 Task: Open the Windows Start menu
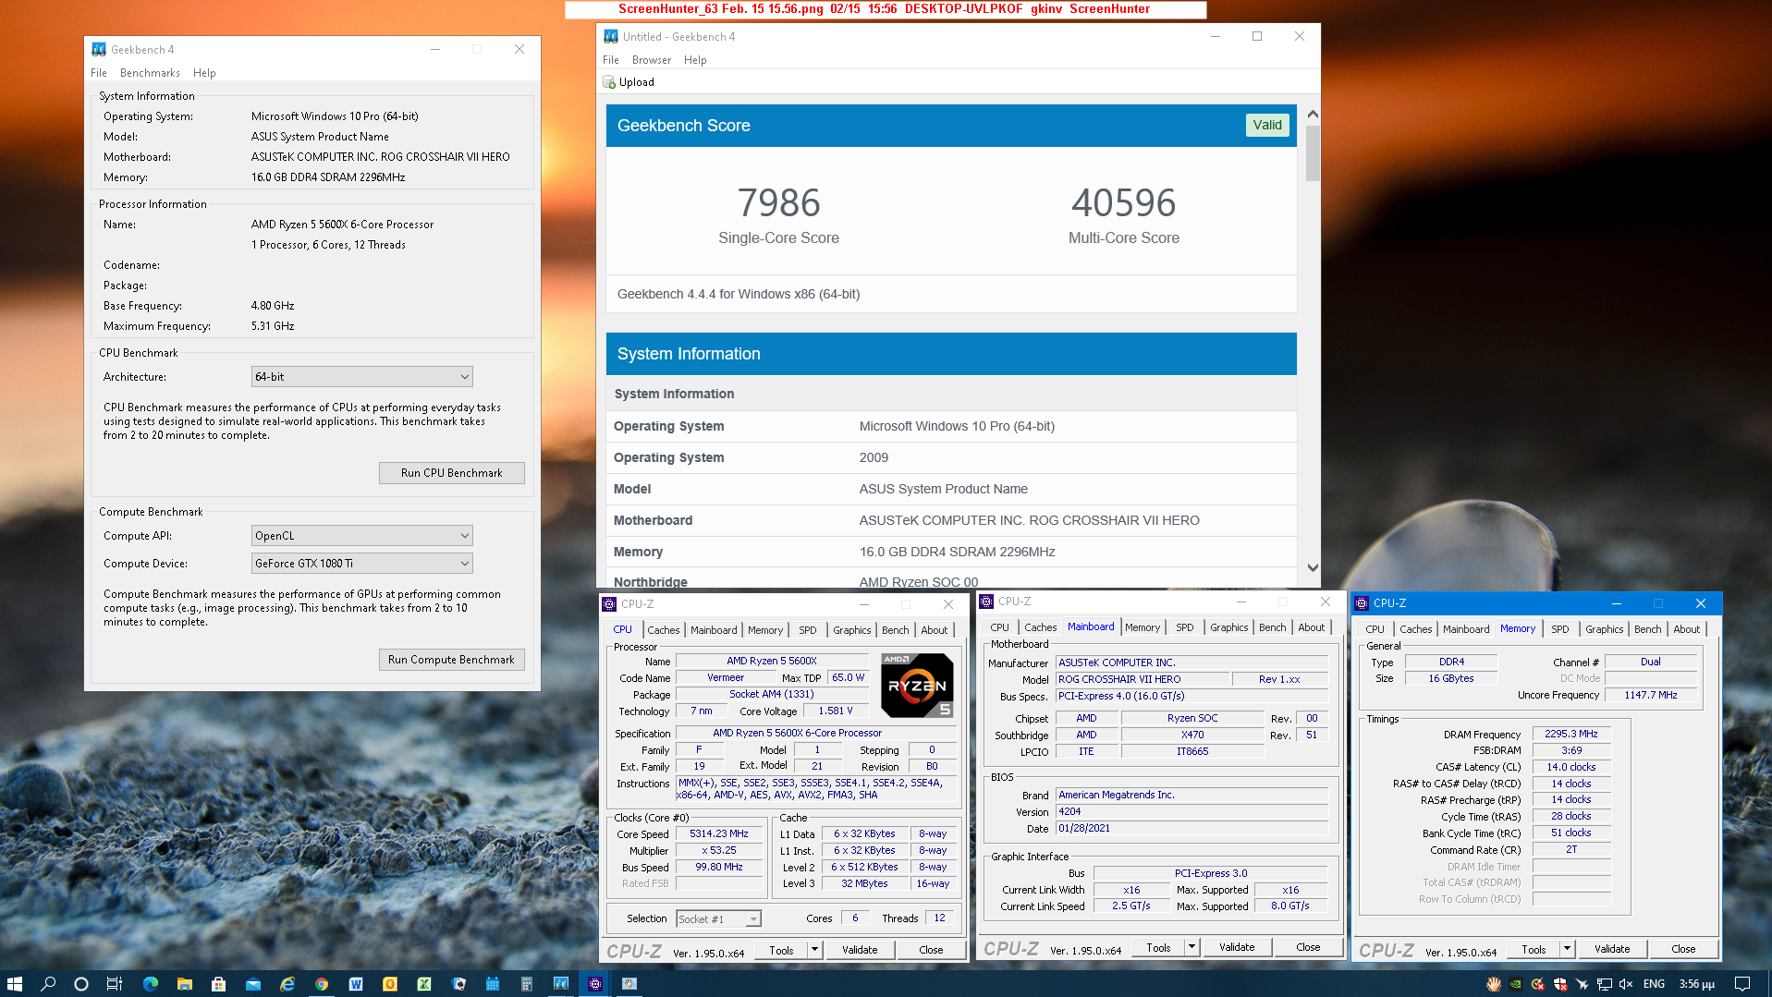15,984
